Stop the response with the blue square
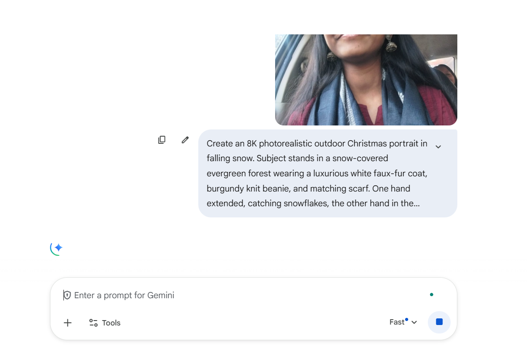The height and width of the screenshot is (346, 527). click(439, 322)
